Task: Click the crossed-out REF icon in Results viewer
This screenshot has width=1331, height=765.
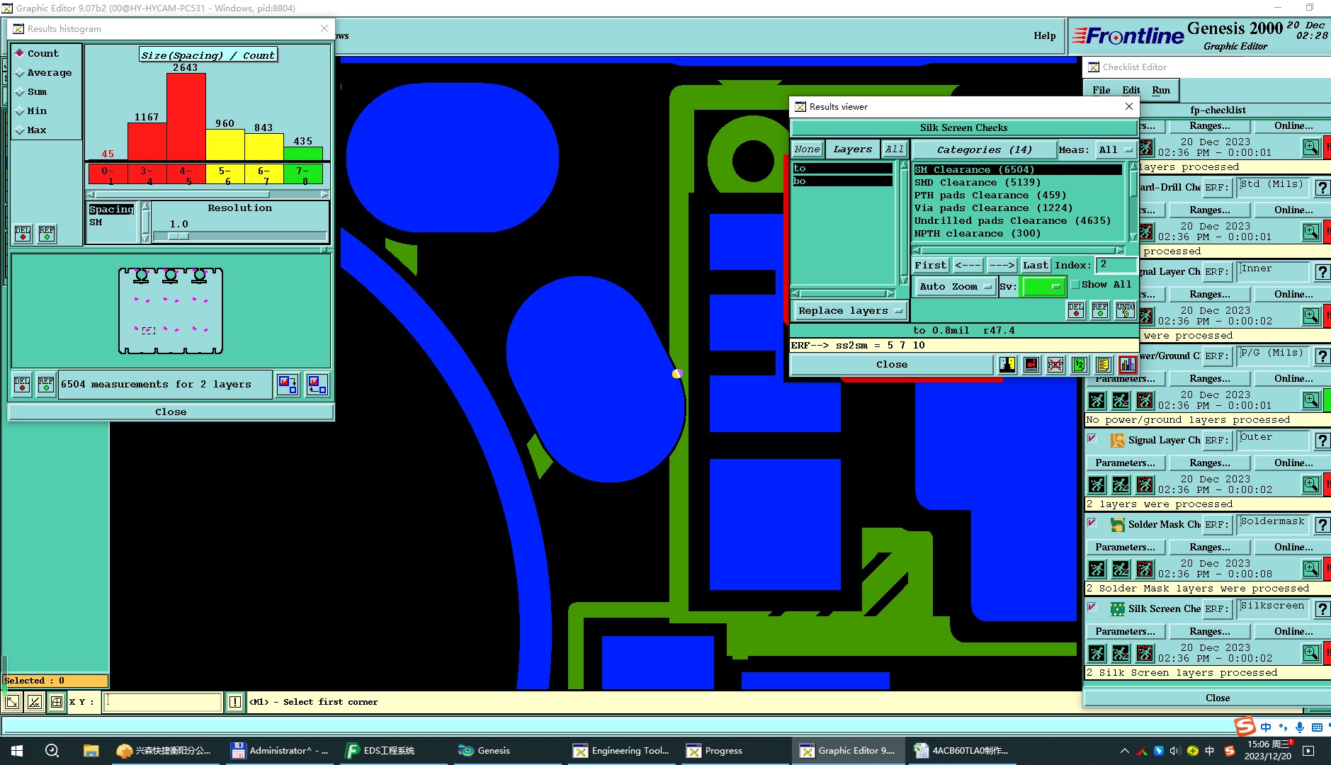Action: (x=1055, y=365)
